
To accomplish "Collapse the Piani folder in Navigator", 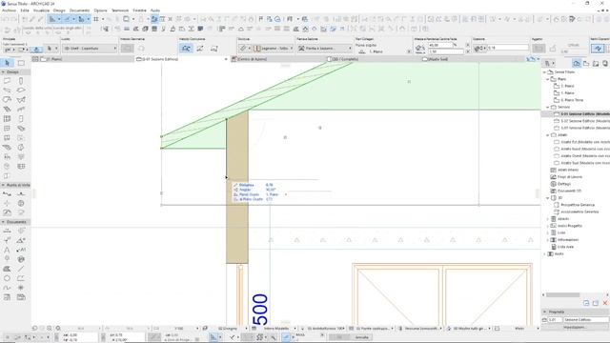I will [548, 79].
